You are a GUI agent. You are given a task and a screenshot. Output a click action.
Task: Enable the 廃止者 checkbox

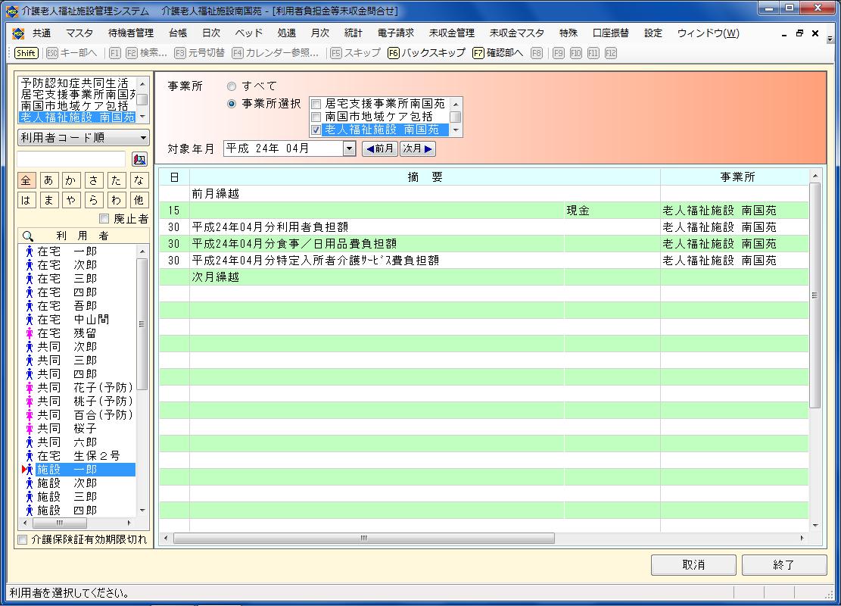tap(105, 219)
